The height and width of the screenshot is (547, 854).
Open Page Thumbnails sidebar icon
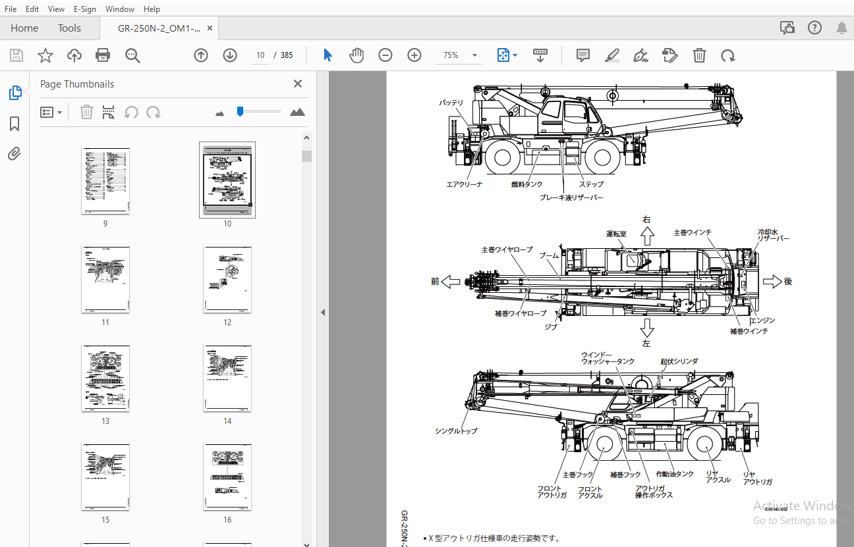pos(15,93)
